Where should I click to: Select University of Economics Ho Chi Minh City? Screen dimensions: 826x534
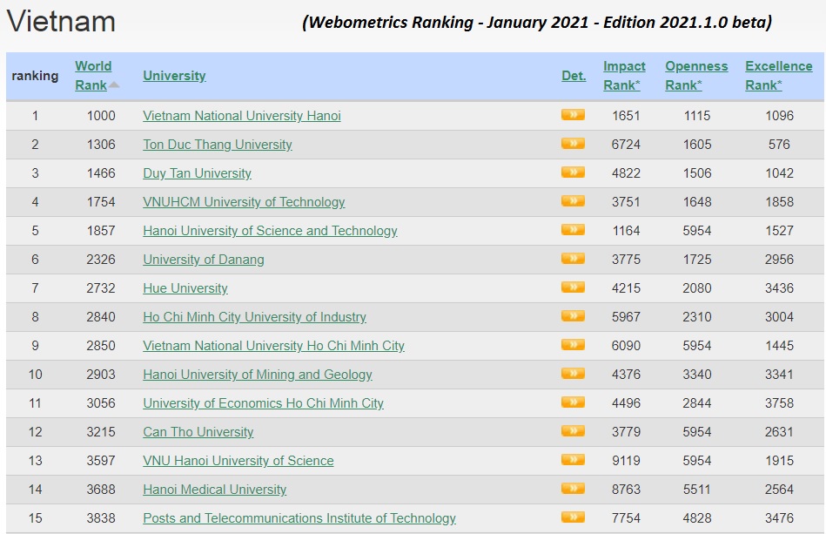263,403
